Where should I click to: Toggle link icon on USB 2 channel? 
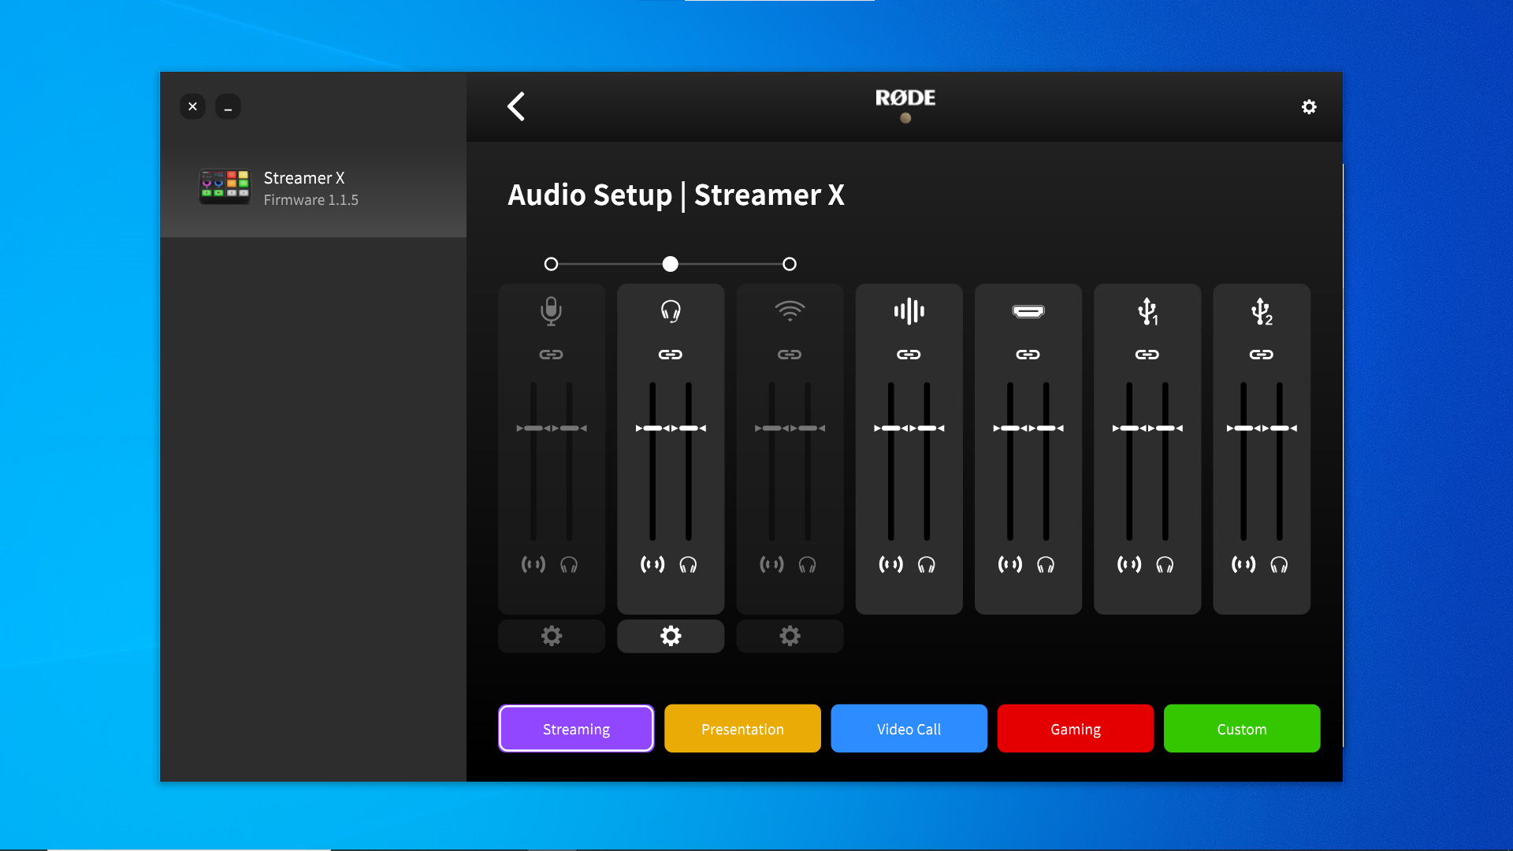point(1262,355)
